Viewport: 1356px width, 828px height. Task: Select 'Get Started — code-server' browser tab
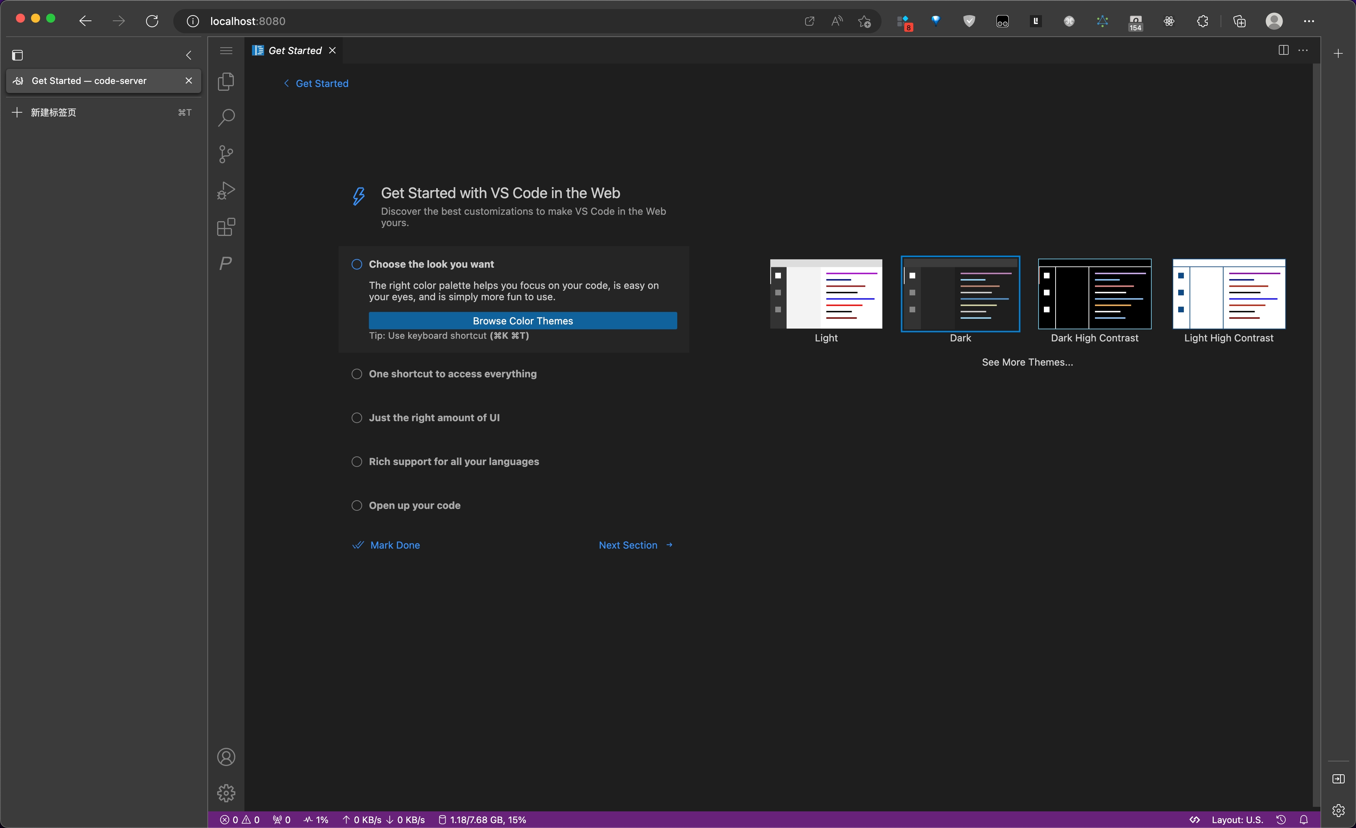[89, 81]
